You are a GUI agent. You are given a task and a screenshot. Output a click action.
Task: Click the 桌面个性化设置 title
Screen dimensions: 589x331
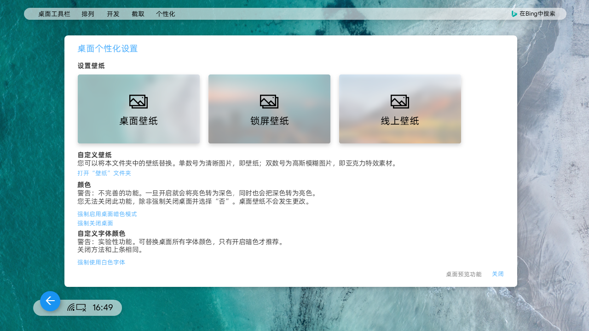click(108, 49)
